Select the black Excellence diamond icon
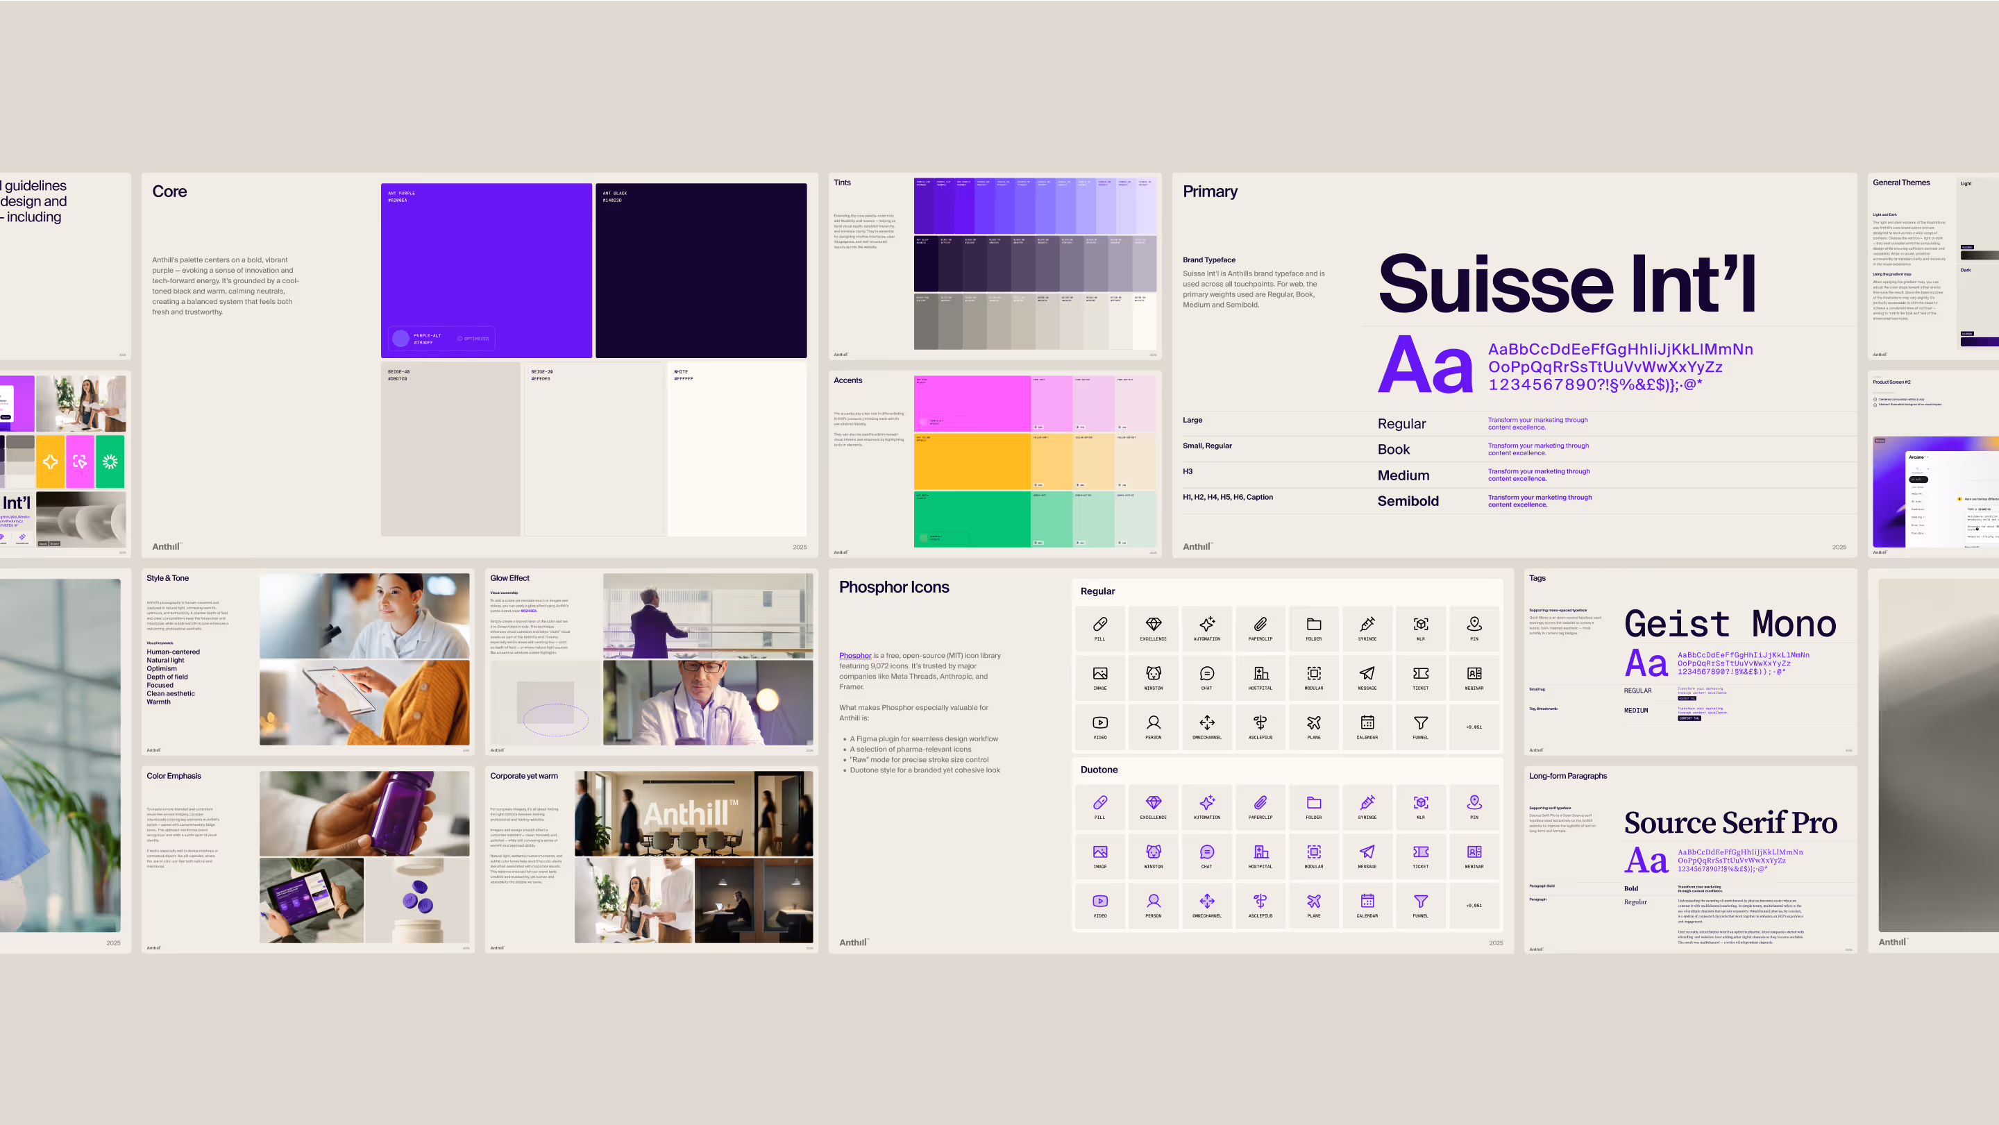The image size is (1999, 1125). pyautogui.click(x=1153, y=624)
